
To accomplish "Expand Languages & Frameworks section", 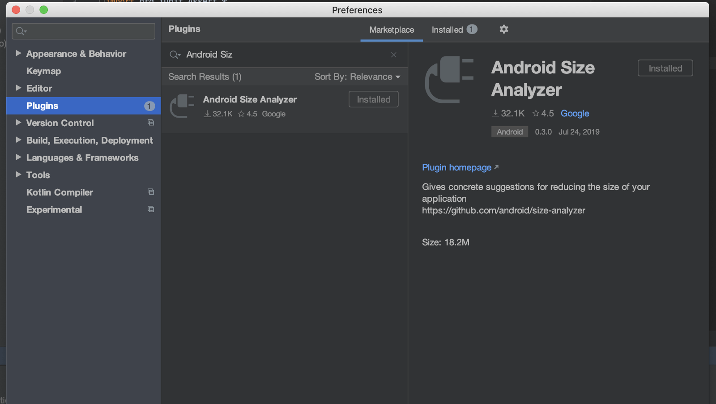I will click(18, 157).
